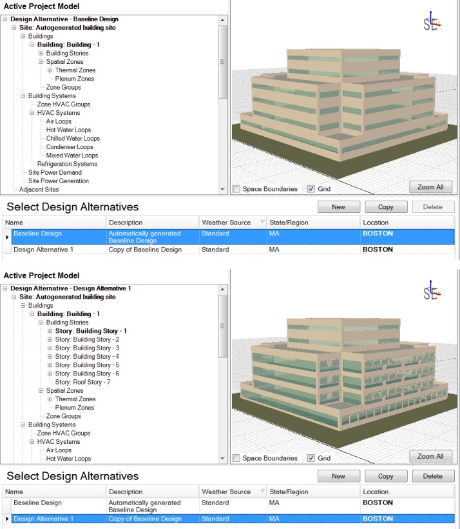Expand Thermal Zones in Baseline Design tree
The height and width of the screenshot is (529, 460).
50,70
